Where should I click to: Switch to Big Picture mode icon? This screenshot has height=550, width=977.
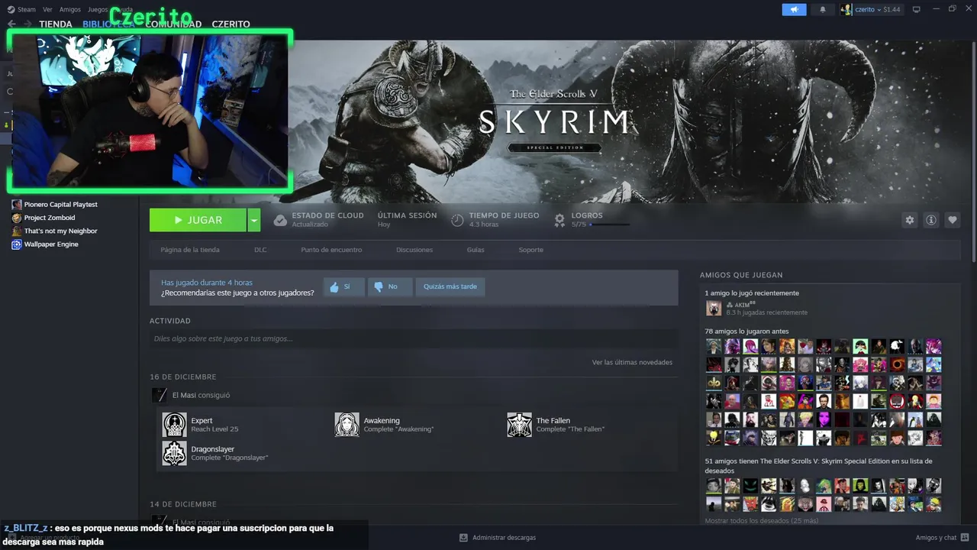[917, 9]
